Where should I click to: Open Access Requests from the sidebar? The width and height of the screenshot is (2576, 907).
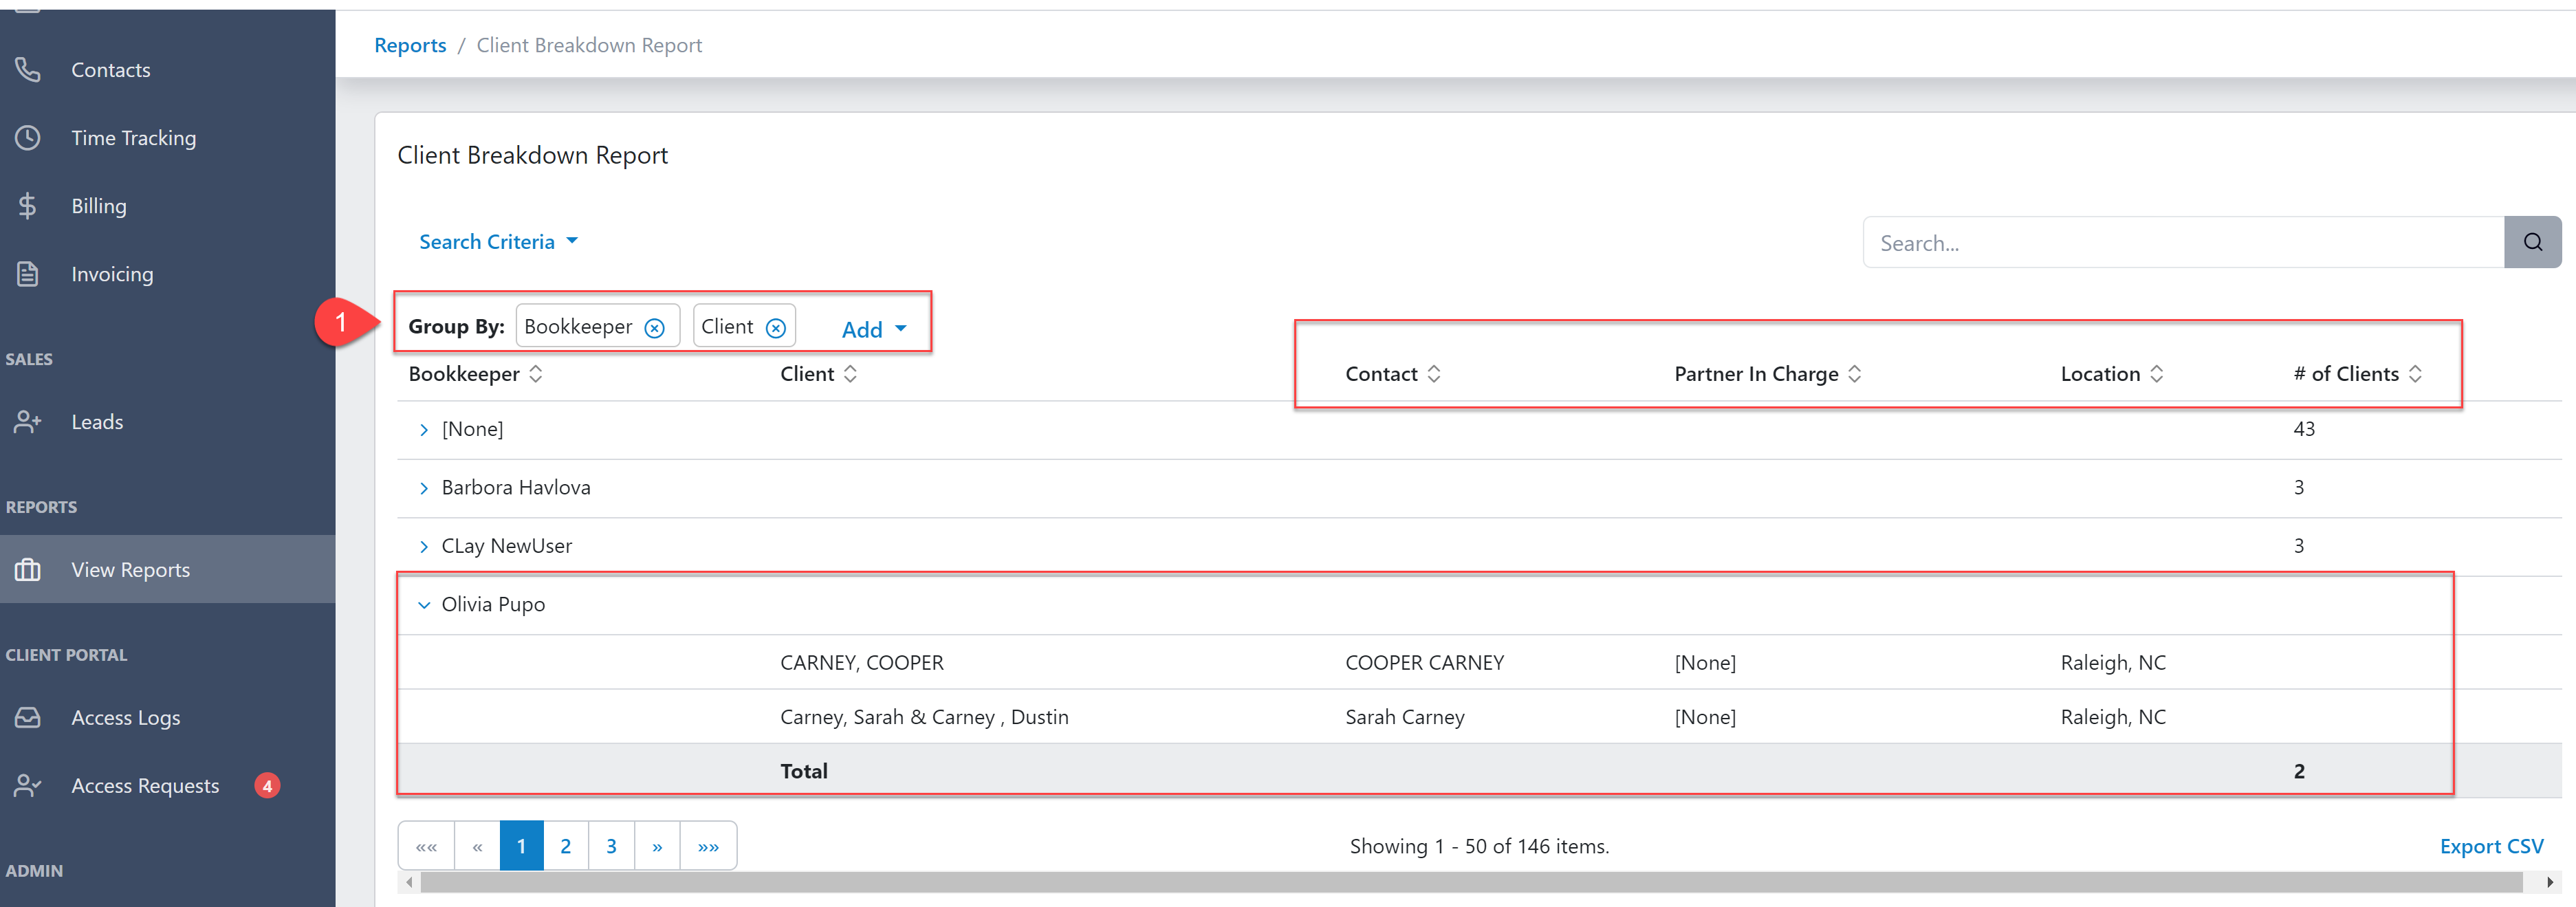point(145,785)
